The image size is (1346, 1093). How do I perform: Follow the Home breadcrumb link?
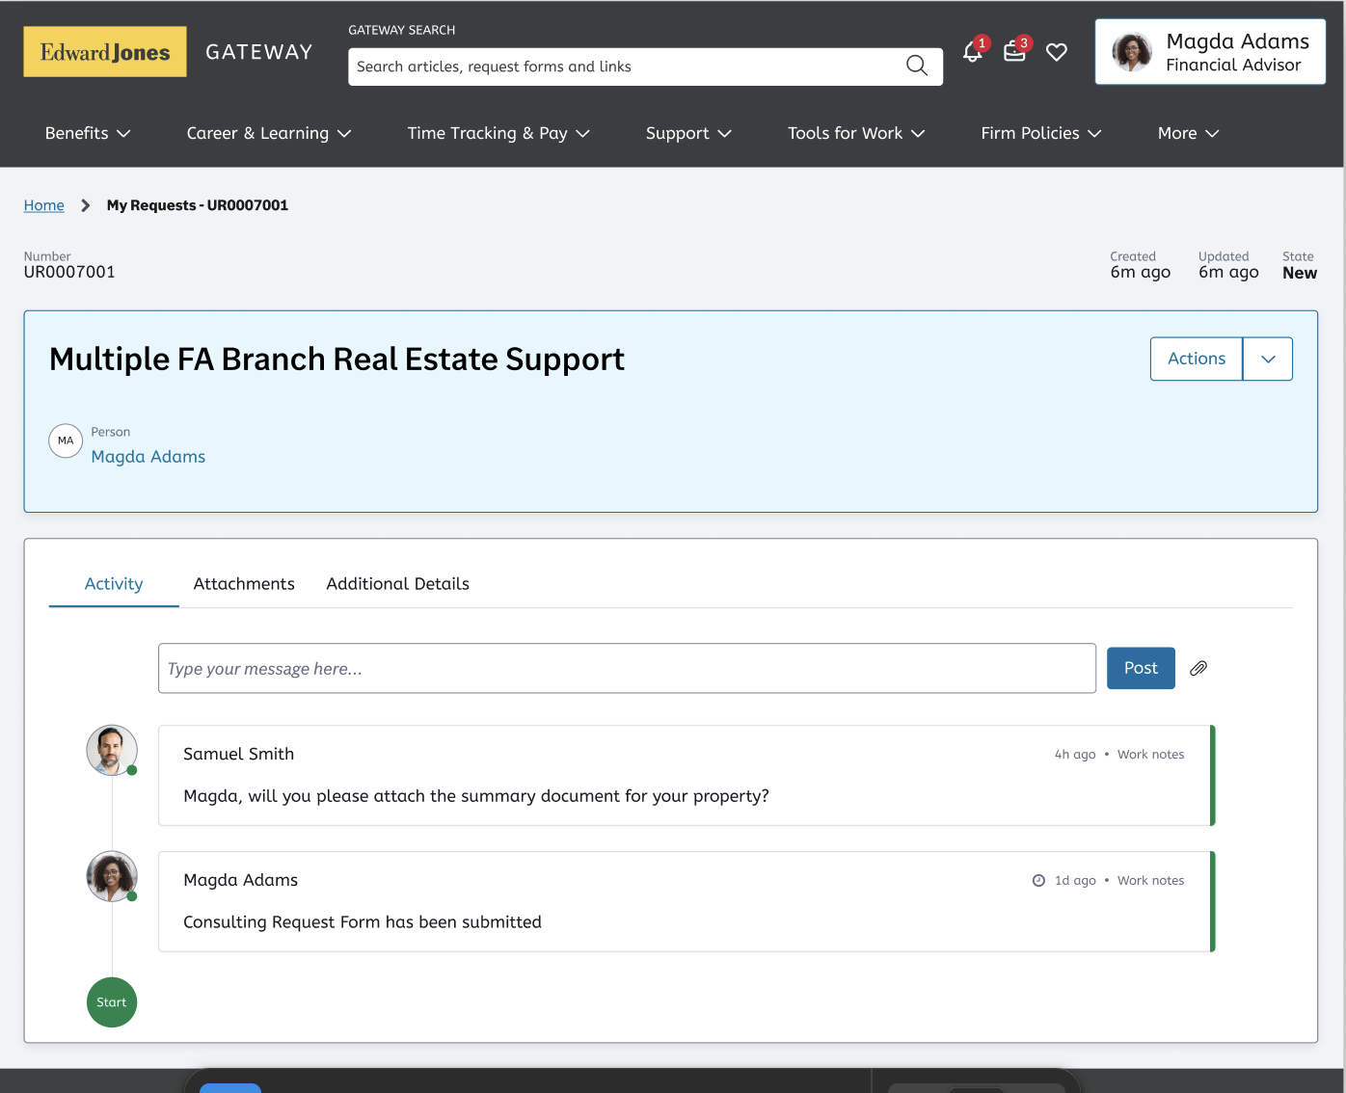[x=44, y=205]
